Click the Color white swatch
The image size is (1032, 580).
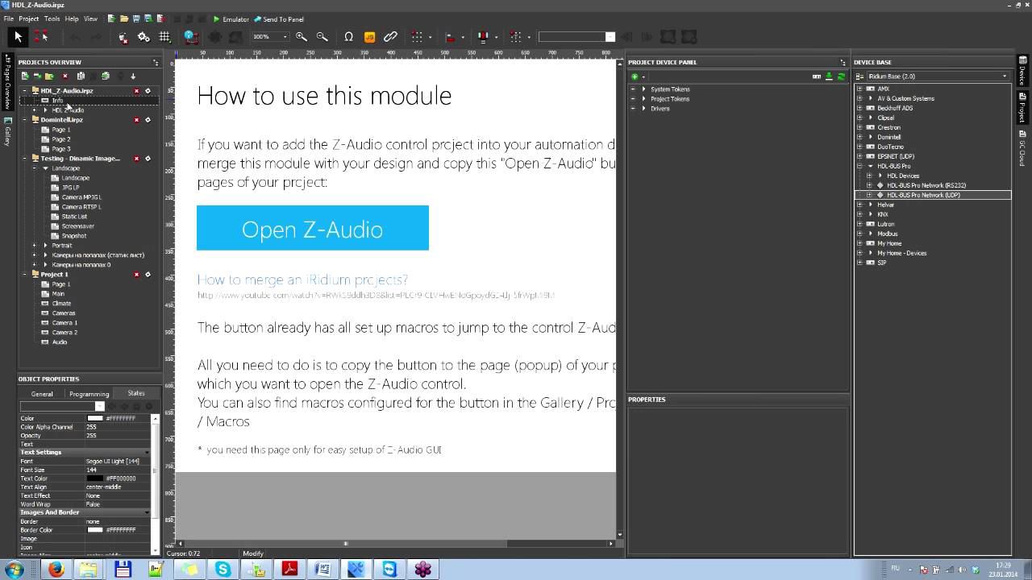pos(94,419)
